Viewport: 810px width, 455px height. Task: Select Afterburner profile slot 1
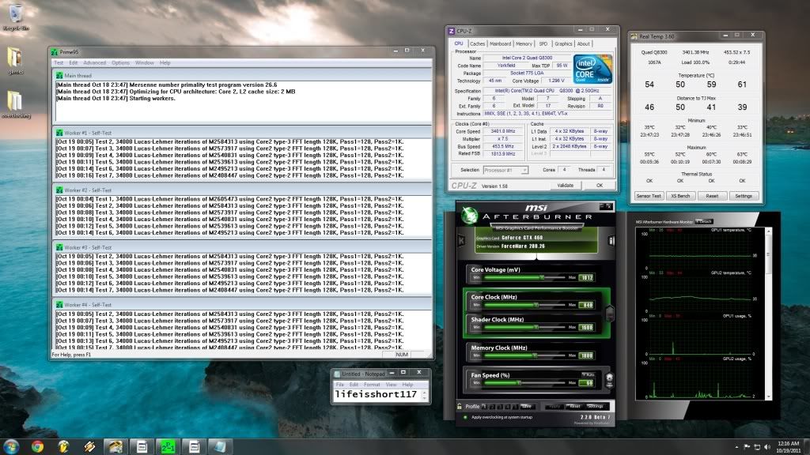point(484,405)
